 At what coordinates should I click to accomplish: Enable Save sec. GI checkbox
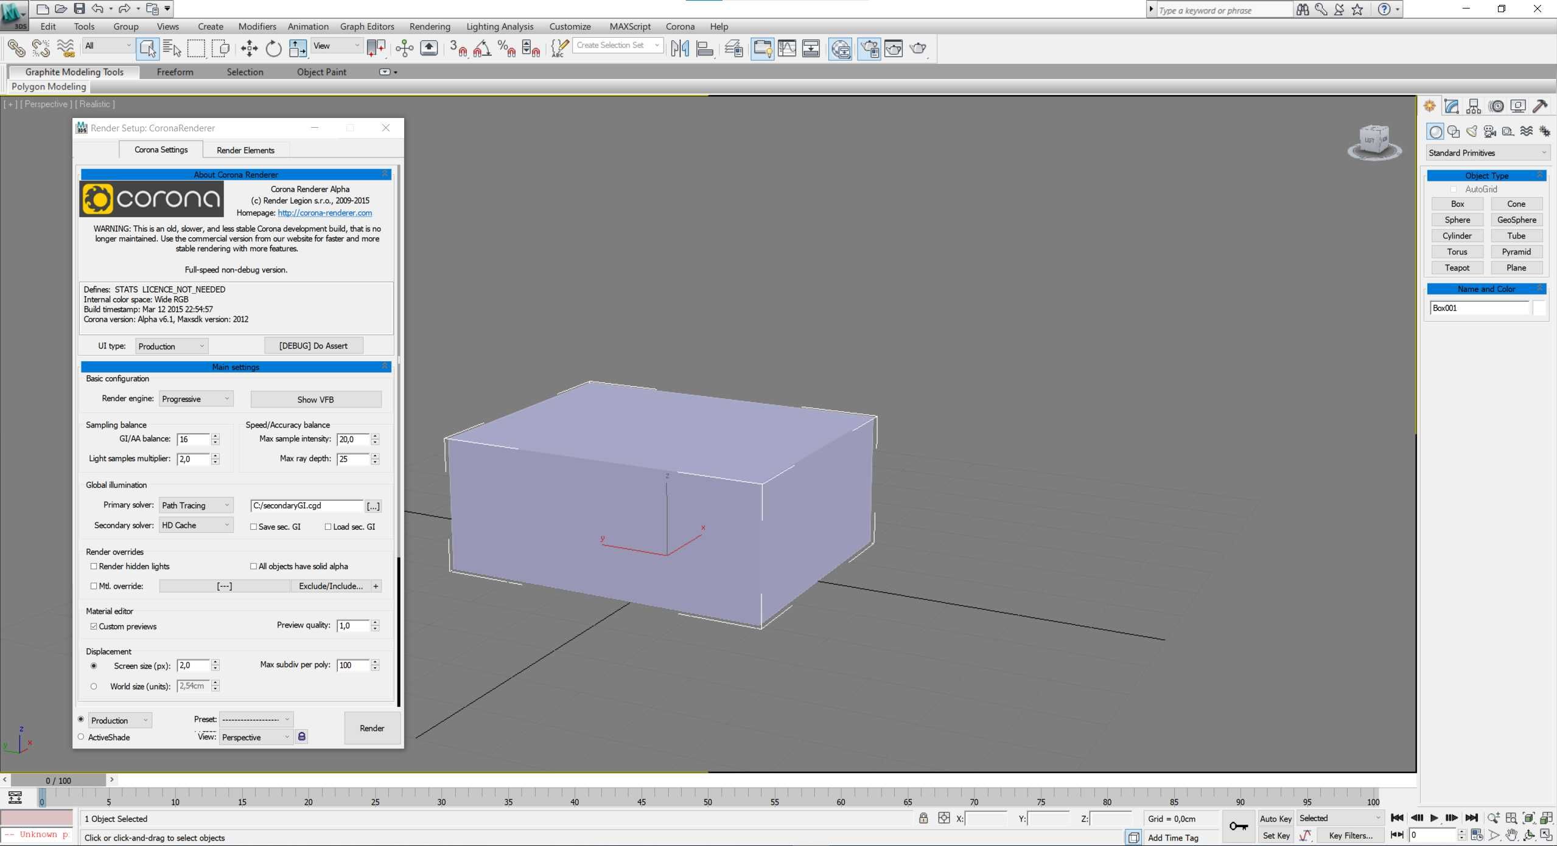[x=253, y=527]
